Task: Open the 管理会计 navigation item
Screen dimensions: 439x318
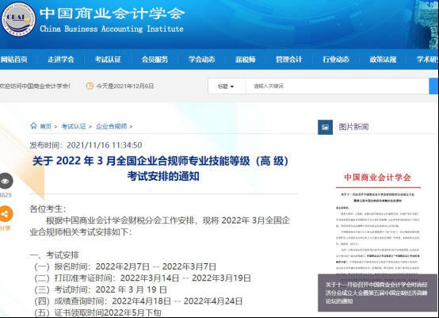Action: pos(289,59)
